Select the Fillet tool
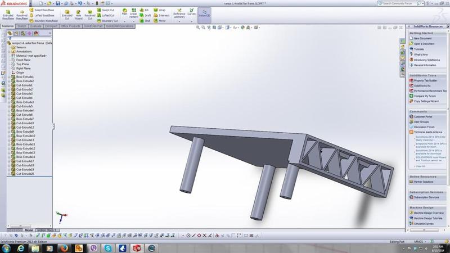The width and height of the screenshot is (450, 253). (124, 12)
